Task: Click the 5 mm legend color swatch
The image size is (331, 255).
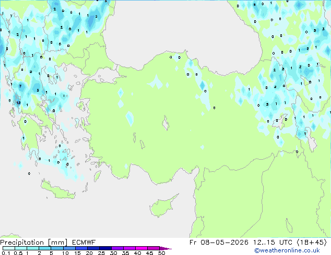Action: (57, 248)
